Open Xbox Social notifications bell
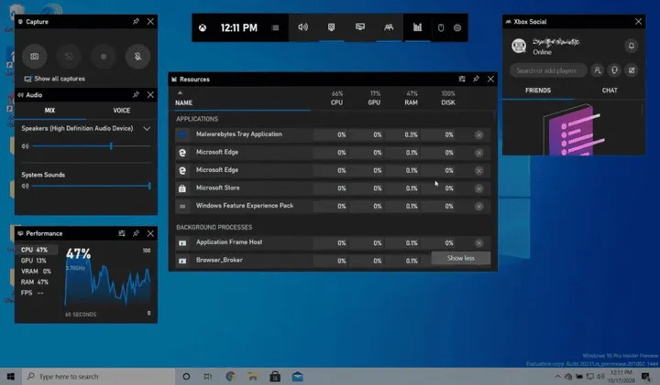This screenshot has width=660, height=385. tap(631, 46)
